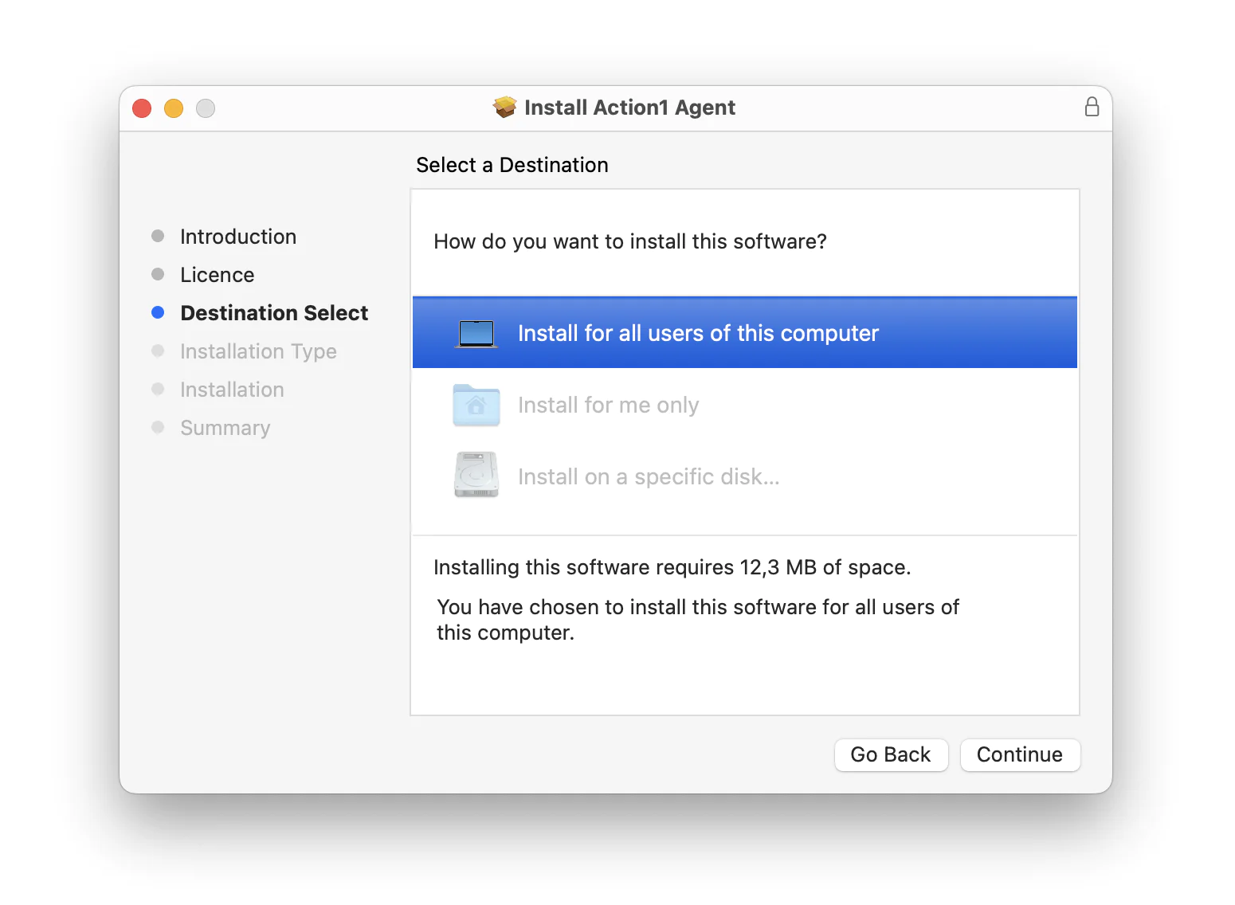Click the blue dot beside Destination Select
The width and height of the screenshot is (1235, 905).
tap(158, 312)
